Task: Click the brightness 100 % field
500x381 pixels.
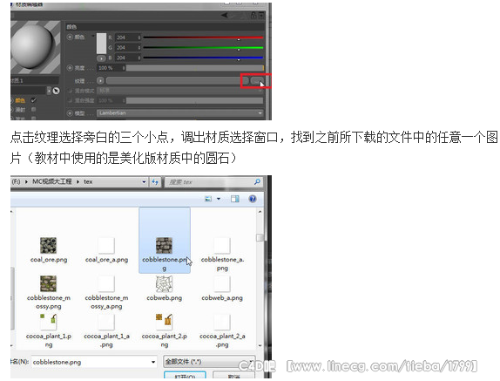Action: [x=111, y=68]
